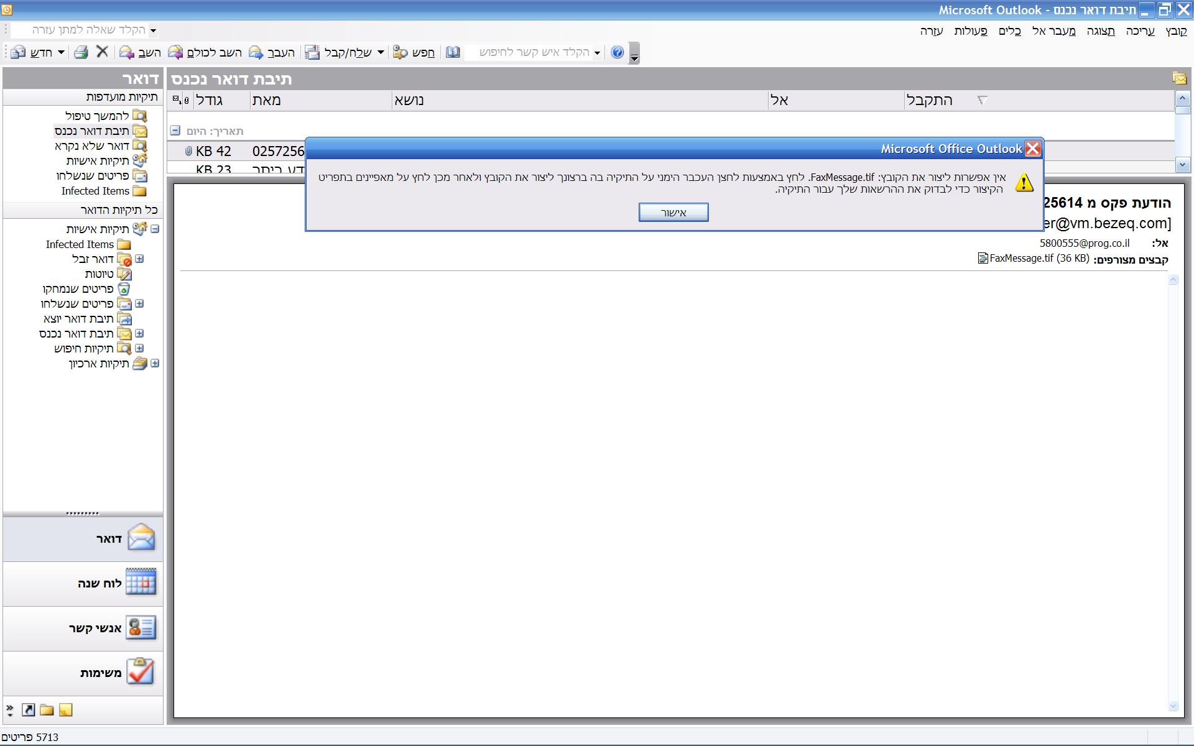Screen dimensions: 1194x746
Task: Open the Tools menu
Action: tap(1009, 31)
